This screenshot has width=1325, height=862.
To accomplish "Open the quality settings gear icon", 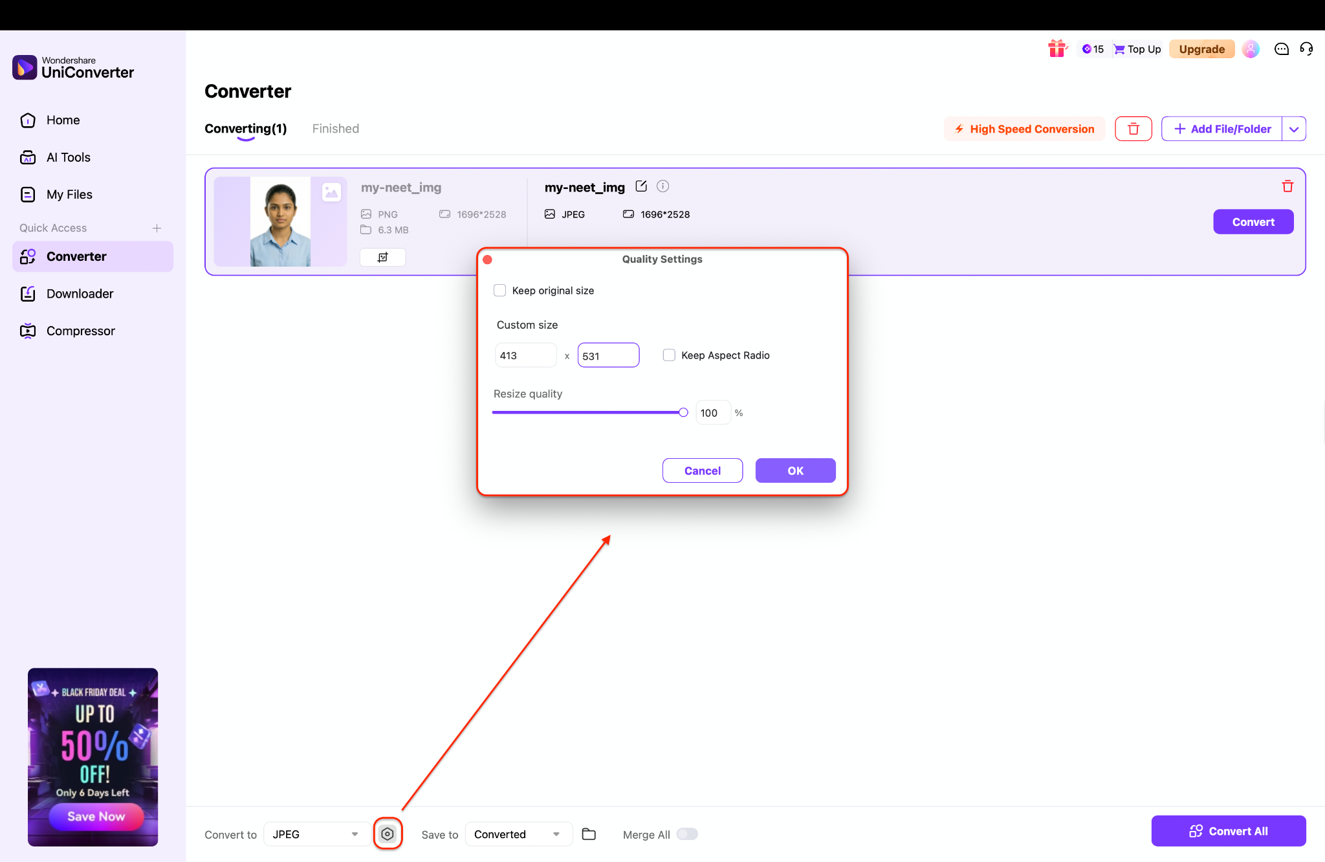I will 388,834.
